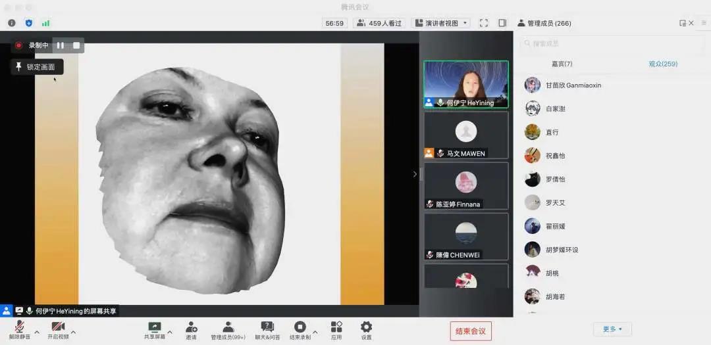
Task: Open the Apps (应用) icon
Action: click(336, 327)
